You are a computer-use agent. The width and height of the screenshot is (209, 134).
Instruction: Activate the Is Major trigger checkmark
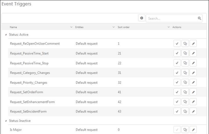pyautogui.click(x=177, y=130)
